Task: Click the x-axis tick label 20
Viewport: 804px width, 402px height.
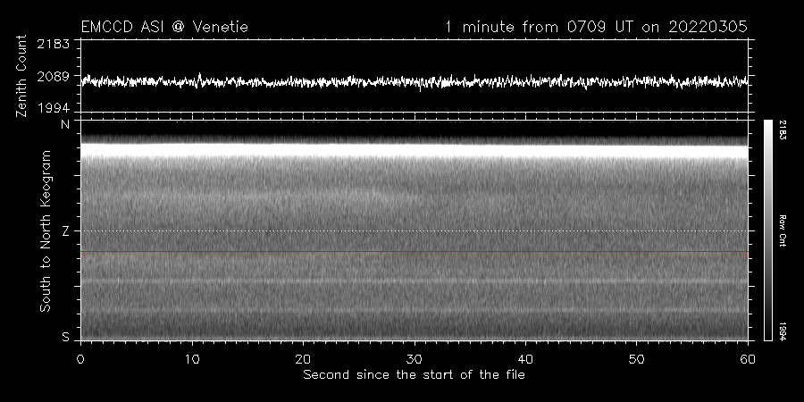Action: 303,359
